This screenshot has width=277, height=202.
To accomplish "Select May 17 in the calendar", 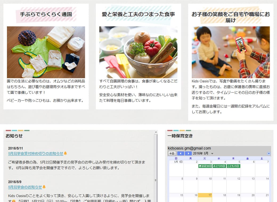I will pyautogui.click(x=205, y=197).
